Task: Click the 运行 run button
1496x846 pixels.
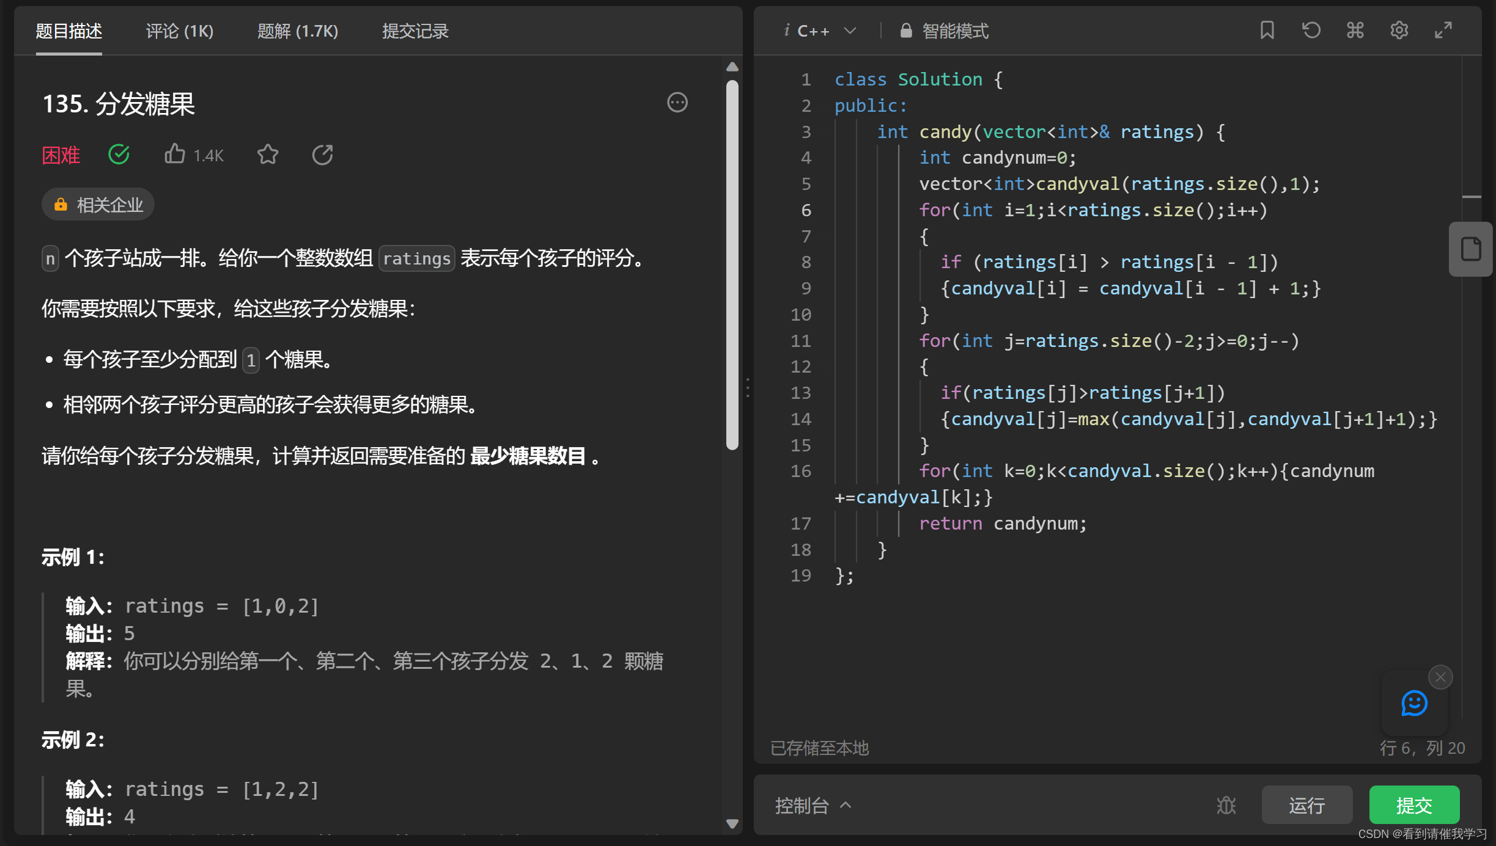Action: [1306, 805]
